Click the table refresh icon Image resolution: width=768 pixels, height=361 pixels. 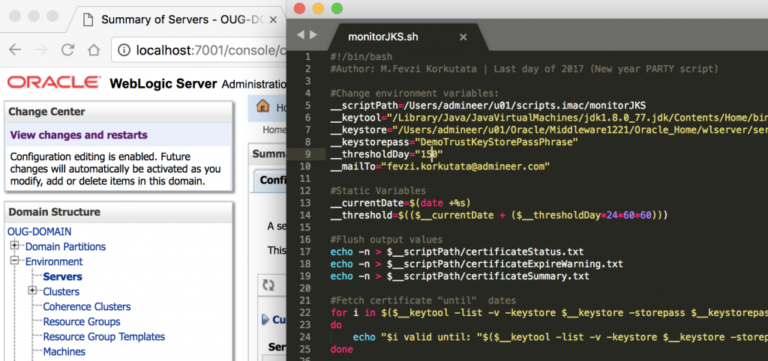pyautogui.click(x=268, y=285)
